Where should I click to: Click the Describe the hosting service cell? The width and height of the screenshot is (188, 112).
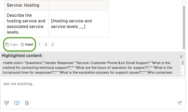point(27,24)
